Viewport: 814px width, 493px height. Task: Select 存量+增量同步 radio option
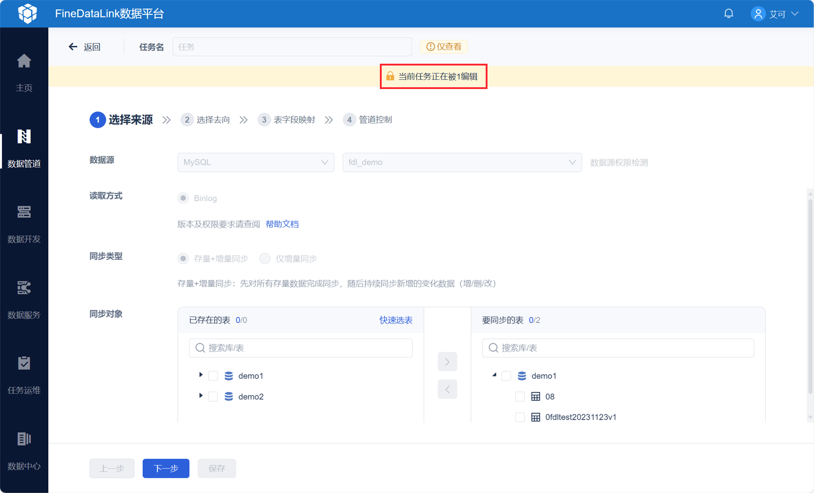click(x=183, y=258)
